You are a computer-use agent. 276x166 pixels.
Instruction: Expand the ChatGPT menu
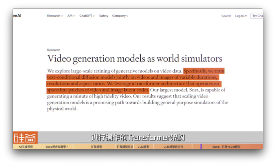[87, 16]
